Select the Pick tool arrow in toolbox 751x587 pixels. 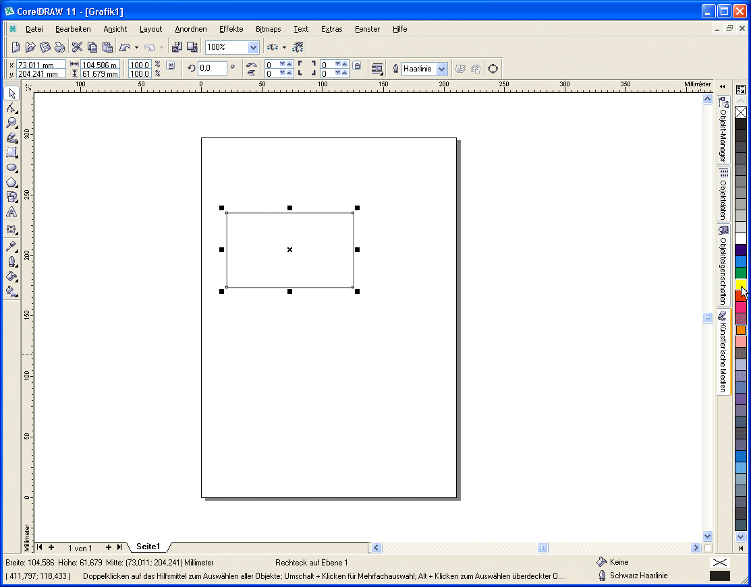click(12, 93)
